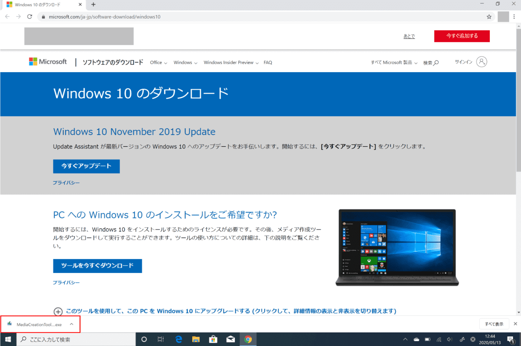Open Microsoft Store from taskbar
Viewport: 521px width, 346px height.
point(213,339)
